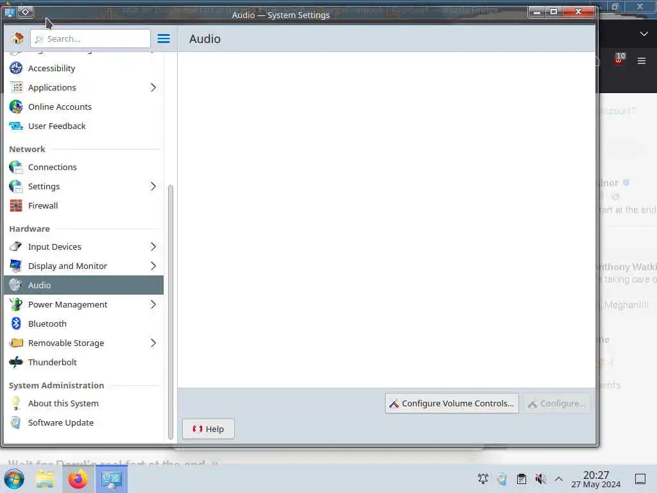The image size is (657, 493).
Task: Expand hidden tray icons arrow
Action: [x=559, y=479]
